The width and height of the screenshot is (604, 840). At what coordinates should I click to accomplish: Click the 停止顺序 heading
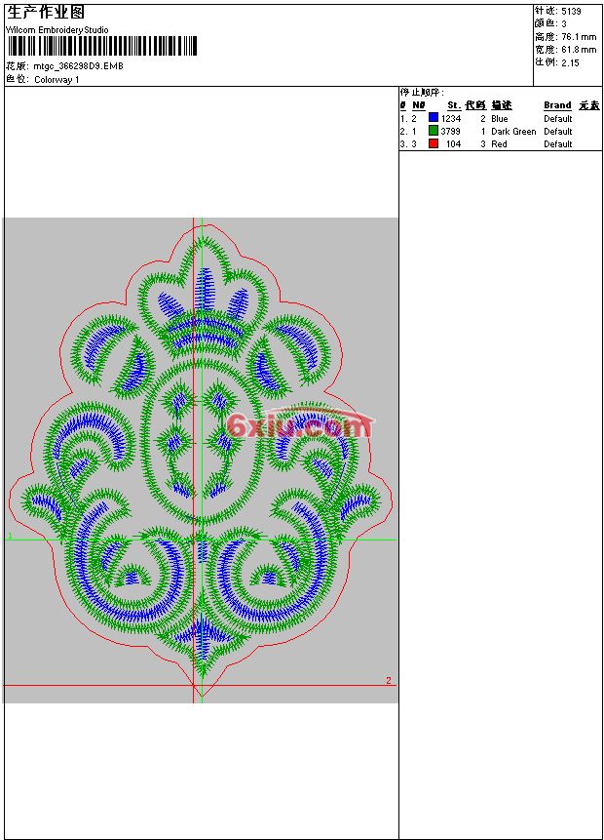422,93
